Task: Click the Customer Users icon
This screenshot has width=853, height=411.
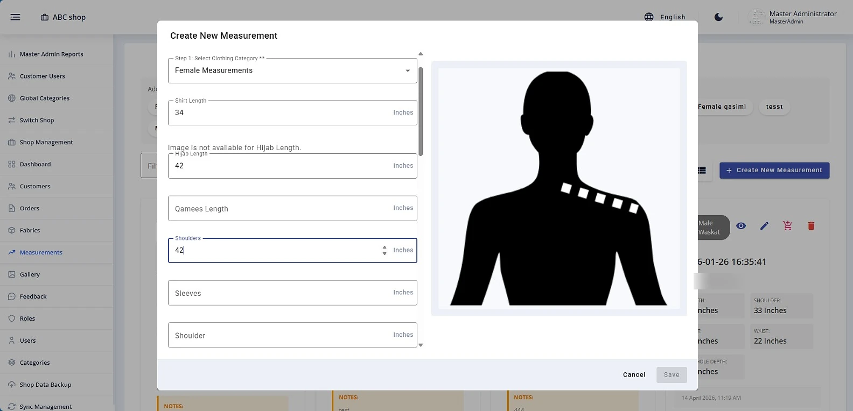Action: [12, 76]
